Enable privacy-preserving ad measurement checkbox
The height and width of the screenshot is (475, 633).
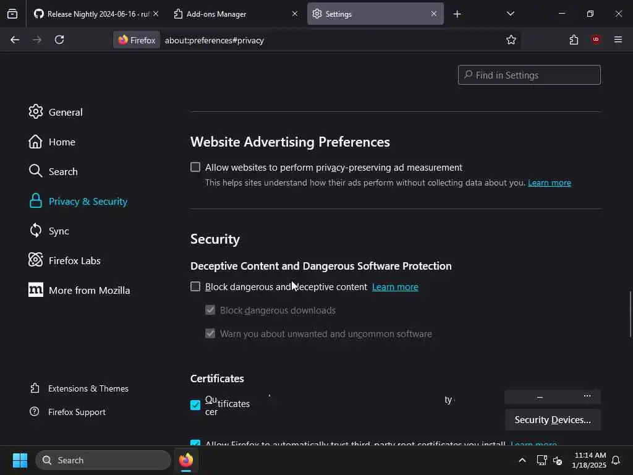tap(195, 167)
